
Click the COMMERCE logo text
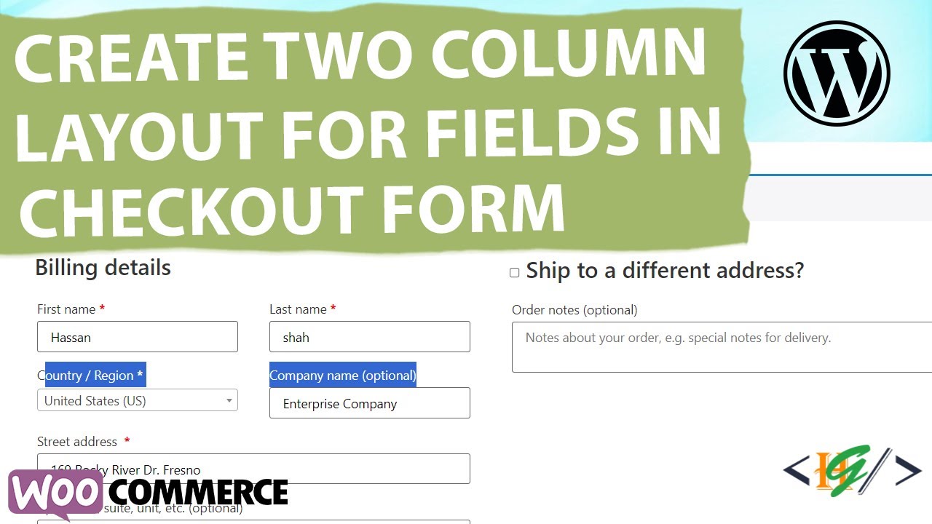197,492
